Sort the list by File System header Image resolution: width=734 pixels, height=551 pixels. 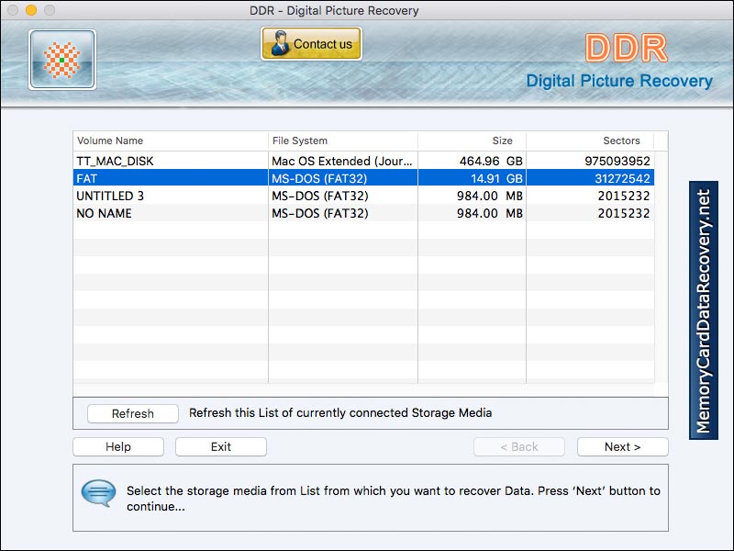pyautogui.click(x=303, y=141)
